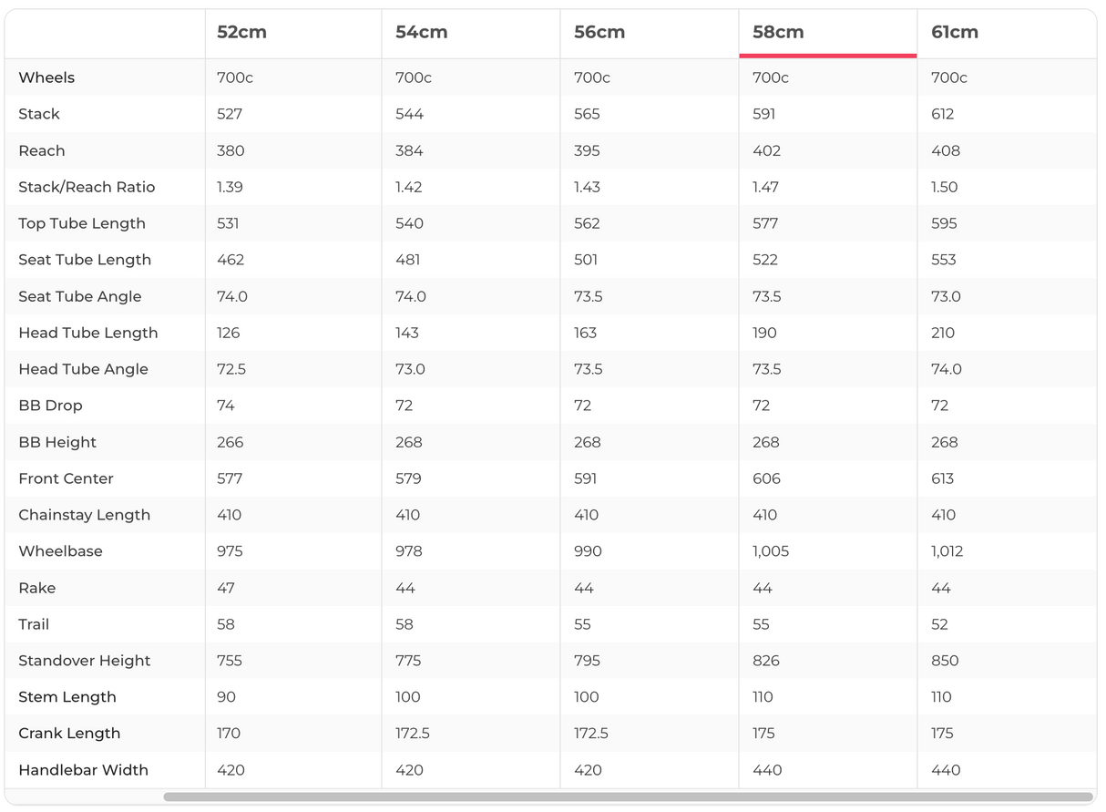
Task: Select the 52cm size column header
Action: coord(241,32)
